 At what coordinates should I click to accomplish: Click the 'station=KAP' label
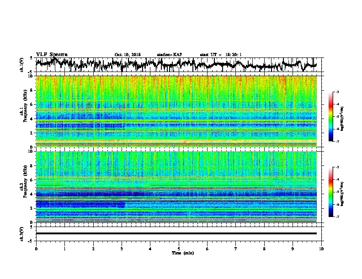click(170, 55)
